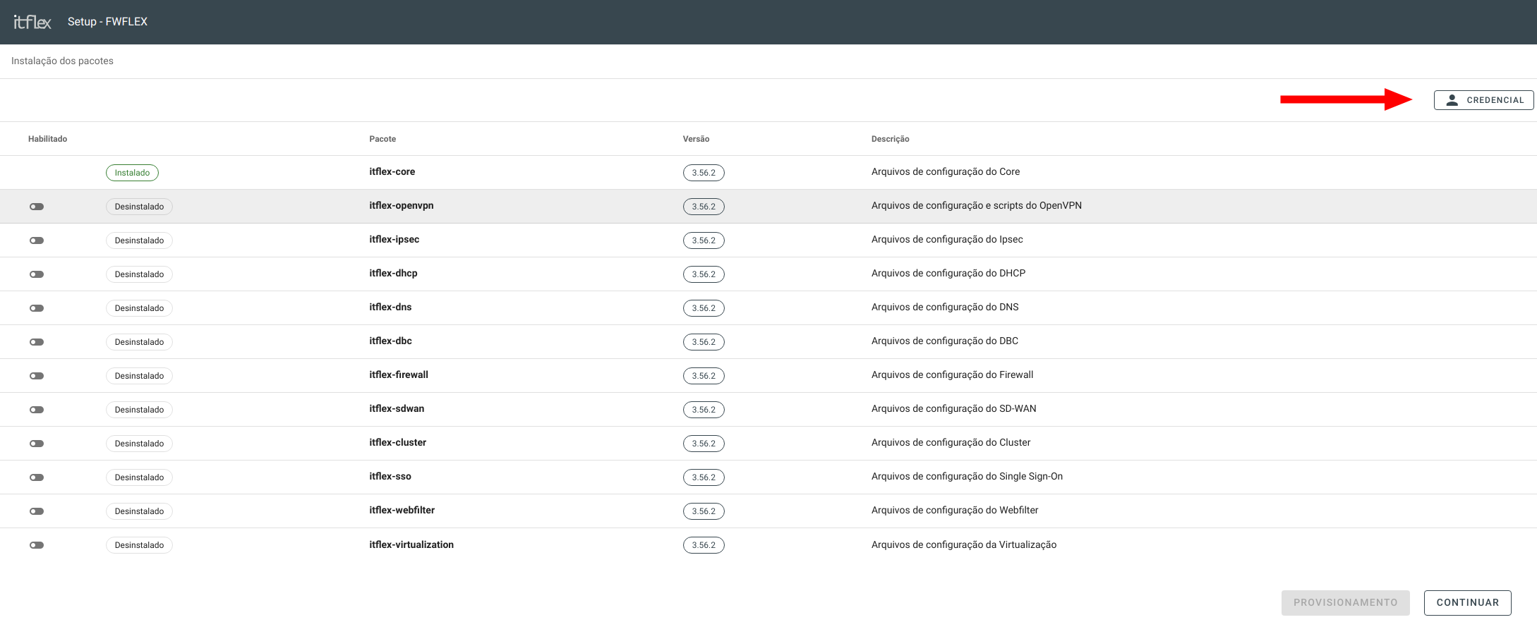Toggle the itflex-virtualization package on
The width and height of the screenshot is (1537, 634).
point(37,545)
